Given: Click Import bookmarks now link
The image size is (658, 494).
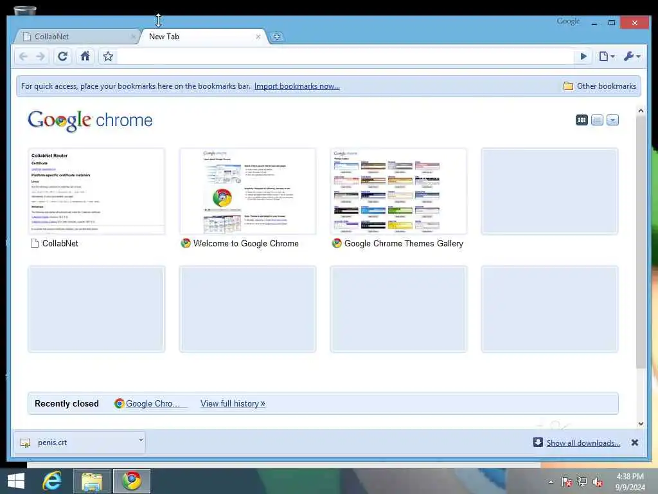Looking at the screenshot, I should [297, 86].
